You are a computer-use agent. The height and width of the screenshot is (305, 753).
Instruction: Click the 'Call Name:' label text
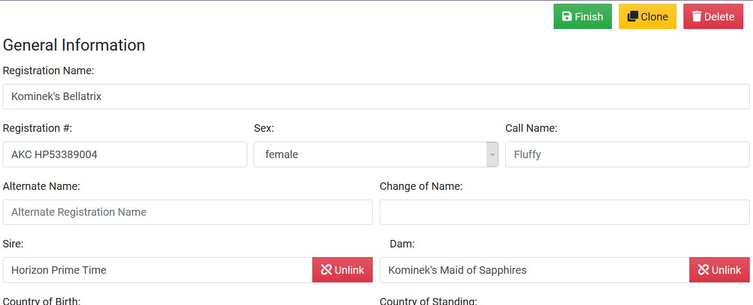pos(531,129)
